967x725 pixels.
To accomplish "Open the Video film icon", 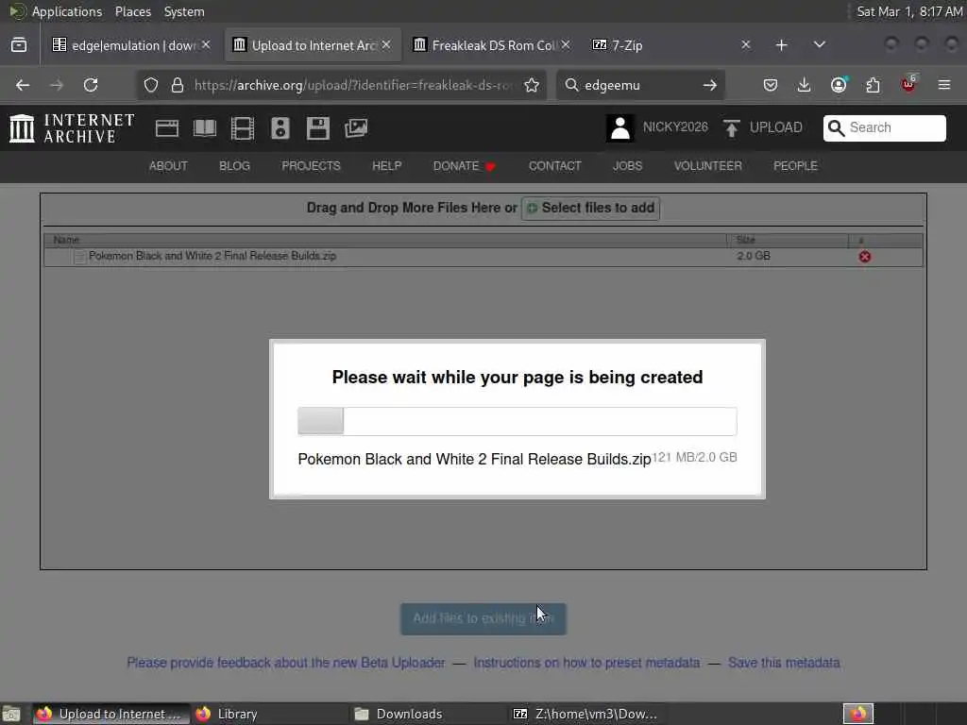I will (x=243, y=128).
